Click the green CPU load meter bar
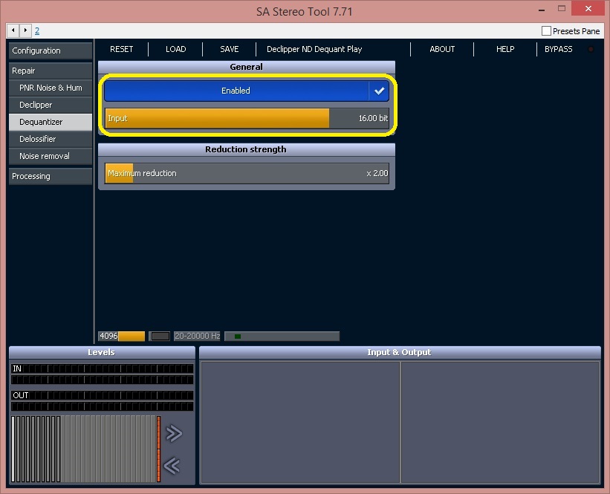610x494 pixels. coord(282,336)
